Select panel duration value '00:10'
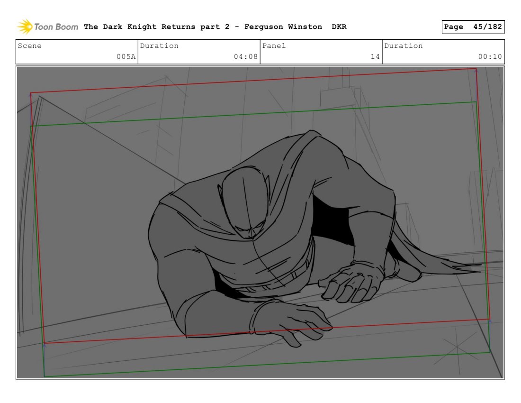Image resolution: width=521 pixels, height=403 pixels. click(x=490, y=56)
